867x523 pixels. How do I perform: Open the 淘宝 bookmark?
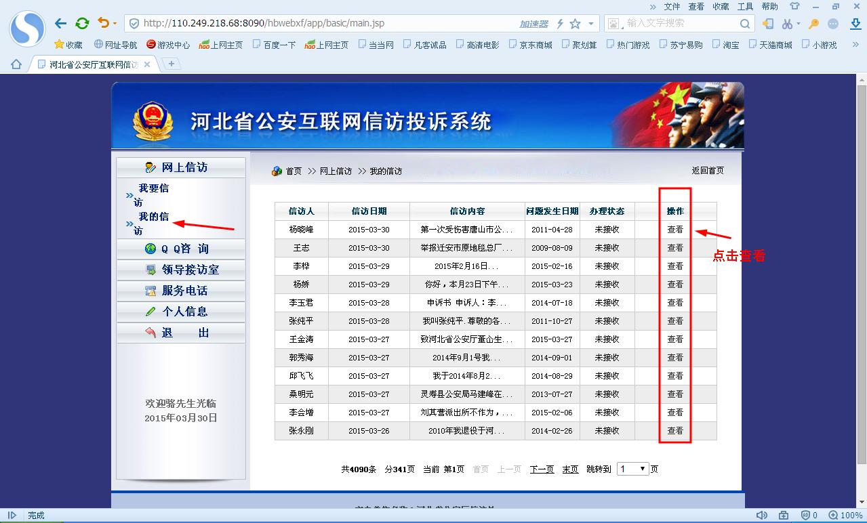pyautogui.click(x=725, y=45)
